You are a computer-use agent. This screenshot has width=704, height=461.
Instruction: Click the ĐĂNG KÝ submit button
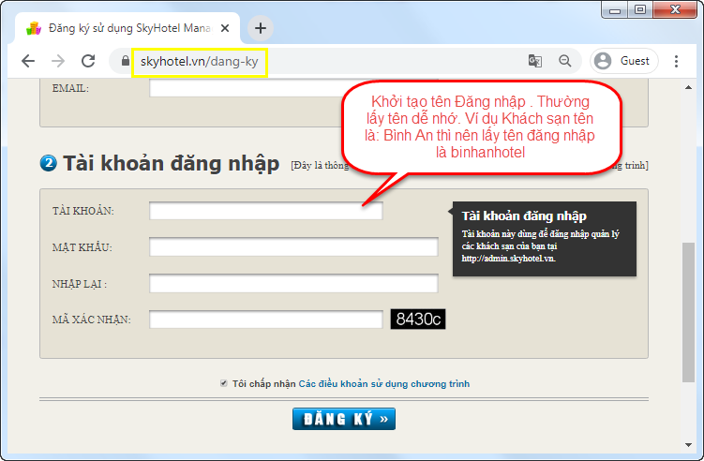click(343, 418)
